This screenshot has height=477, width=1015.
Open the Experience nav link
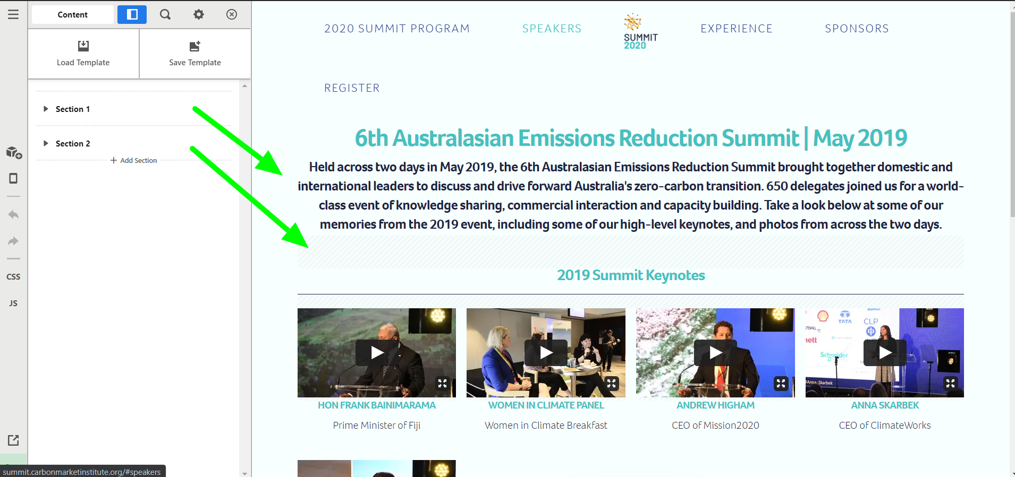[737, 29]
